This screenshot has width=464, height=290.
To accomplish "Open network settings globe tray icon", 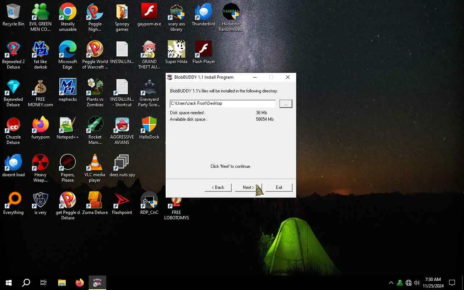I will [x=409, y=283].
